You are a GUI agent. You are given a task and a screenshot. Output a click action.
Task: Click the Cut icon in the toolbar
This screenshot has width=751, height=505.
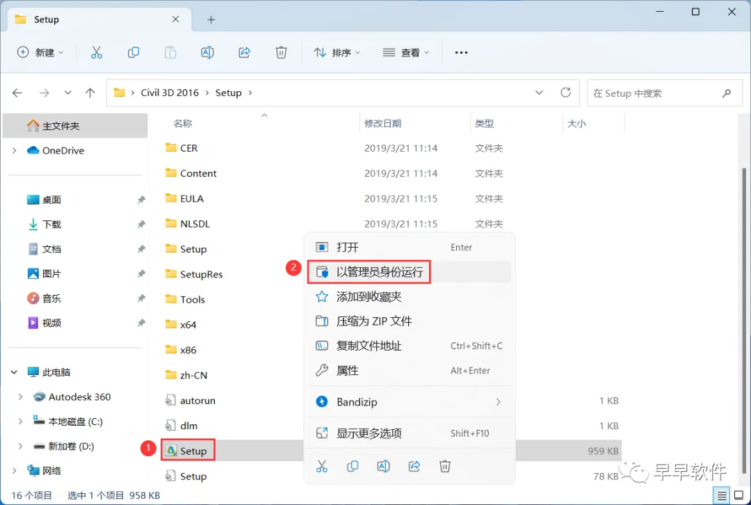pos(96,52)
